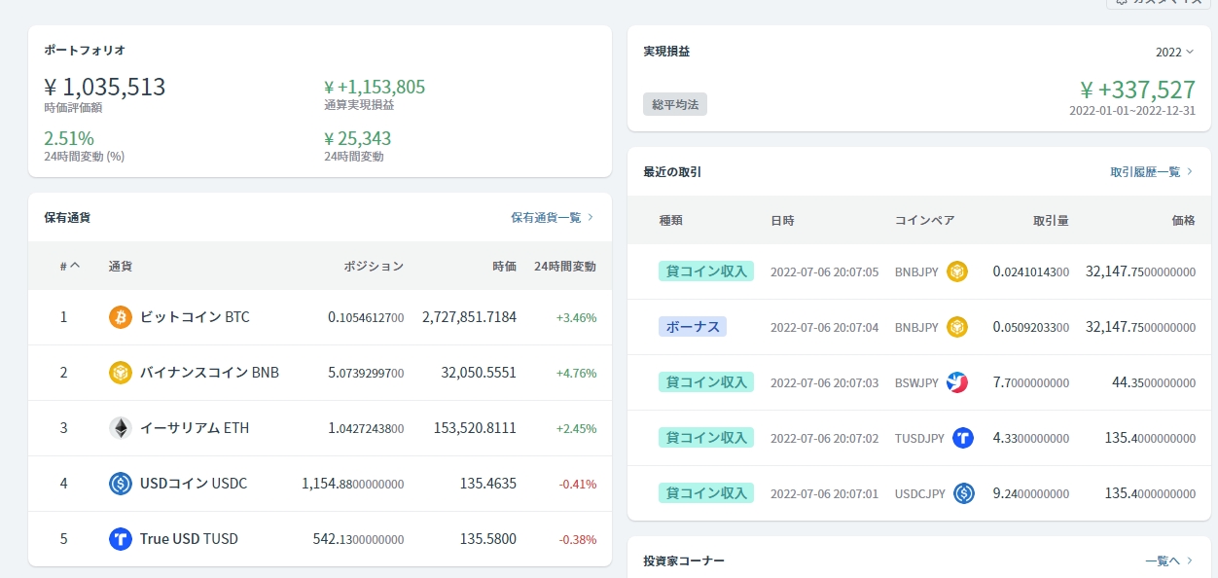Viewport: 1218px width, 578px height.
Task: Click the 総平均法 calculation method badge
Action: (x=675, y=104)
